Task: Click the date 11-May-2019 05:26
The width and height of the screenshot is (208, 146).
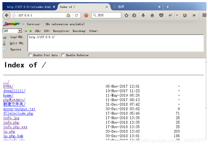Action: (x=123, y=95)
